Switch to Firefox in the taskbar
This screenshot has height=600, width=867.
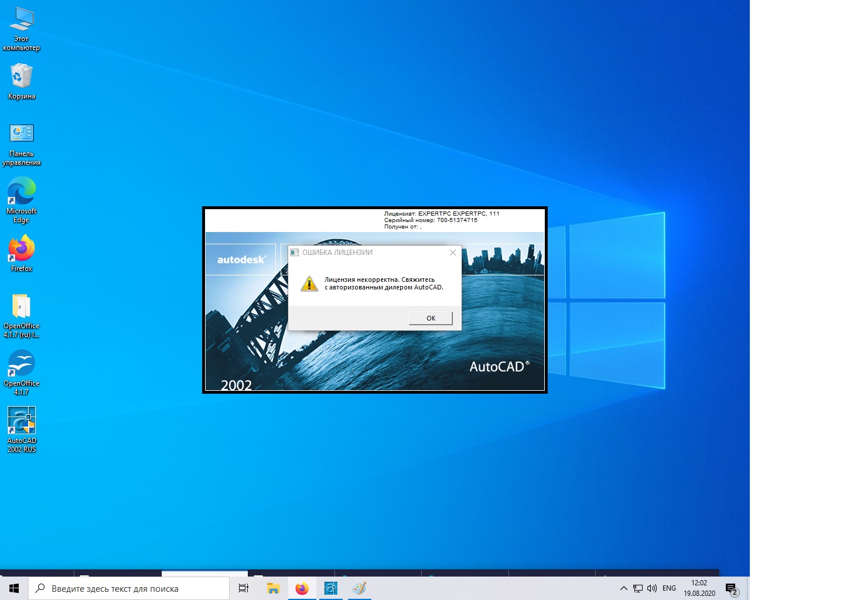[x=302, y=588]
